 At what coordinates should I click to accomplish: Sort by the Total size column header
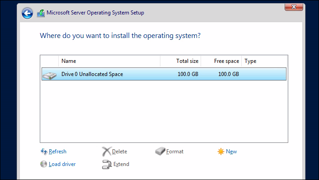click(181, 61)
